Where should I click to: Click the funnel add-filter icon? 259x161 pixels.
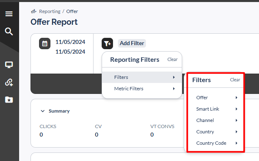[x=107, y=44]
